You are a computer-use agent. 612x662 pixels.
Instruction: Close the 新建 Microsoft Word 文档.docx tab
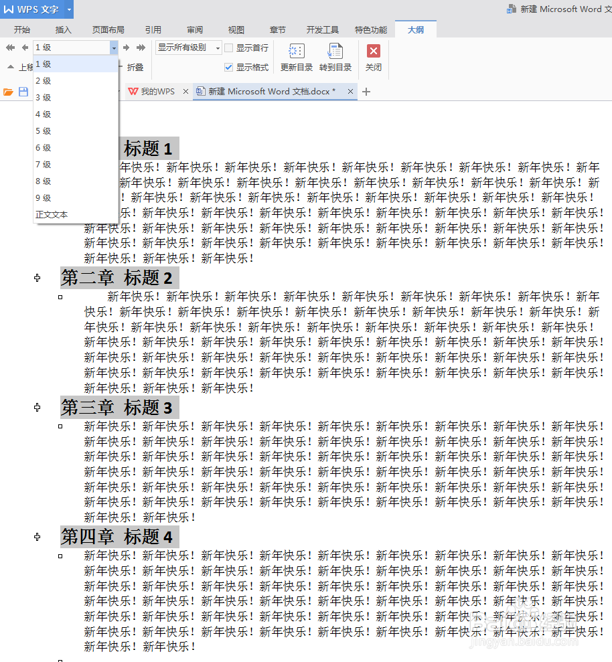350,92
